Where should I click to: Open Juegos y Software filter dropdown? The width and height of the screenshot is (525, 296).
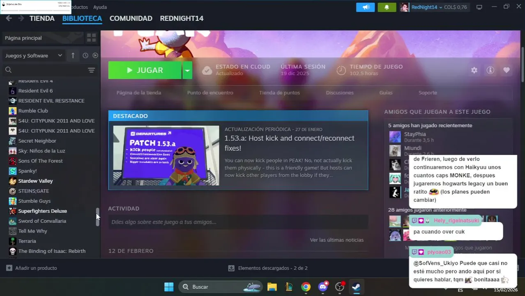pyautogui.click(x=34, y=55)
